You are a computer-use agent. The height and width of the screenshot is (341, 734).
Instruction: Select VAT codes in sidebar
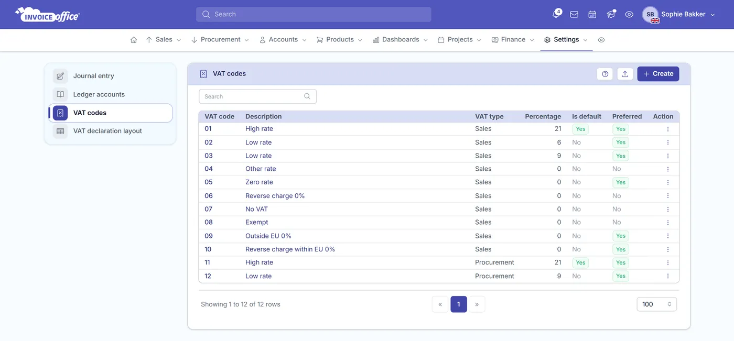(x=111, y=113)
